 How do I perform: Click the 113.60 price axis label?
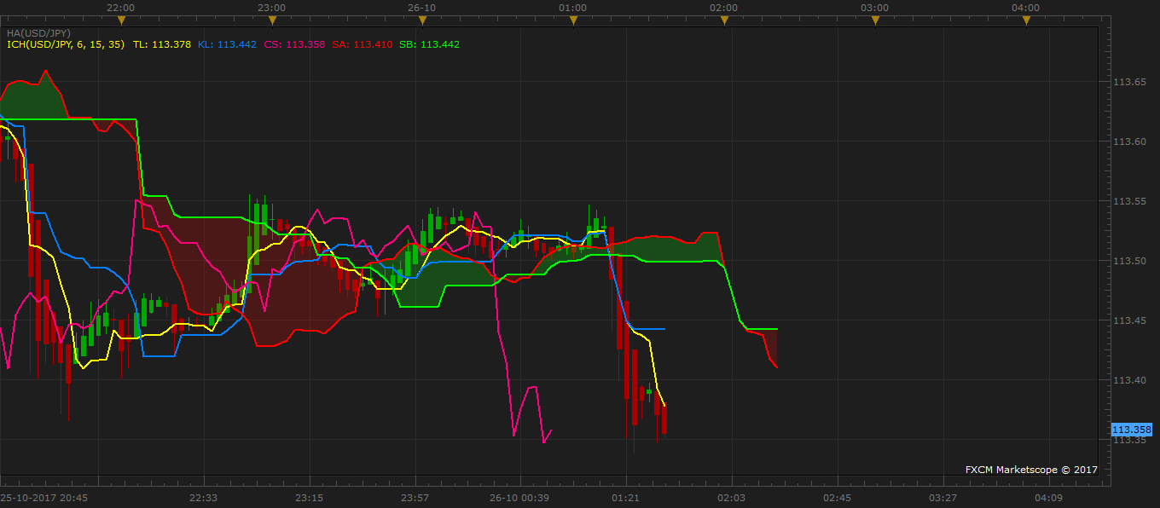click(1129, 141)
